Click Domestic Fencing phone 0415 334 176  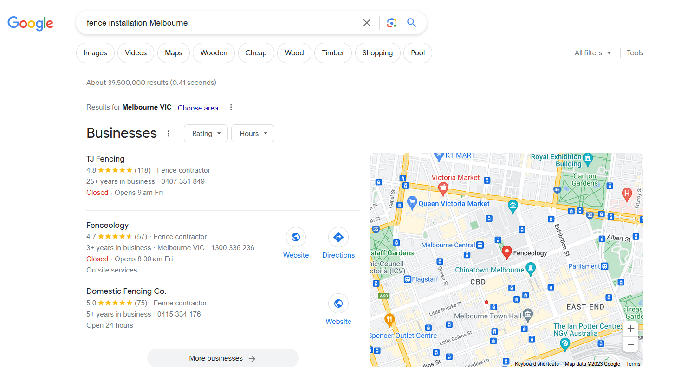(x=179, y=314)
